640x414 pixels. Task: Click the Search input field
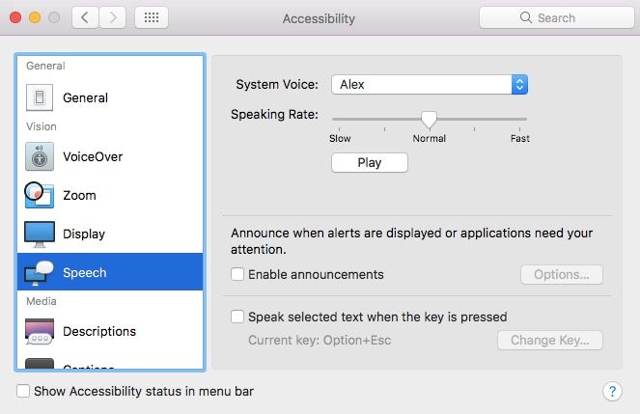pos(557,17)
